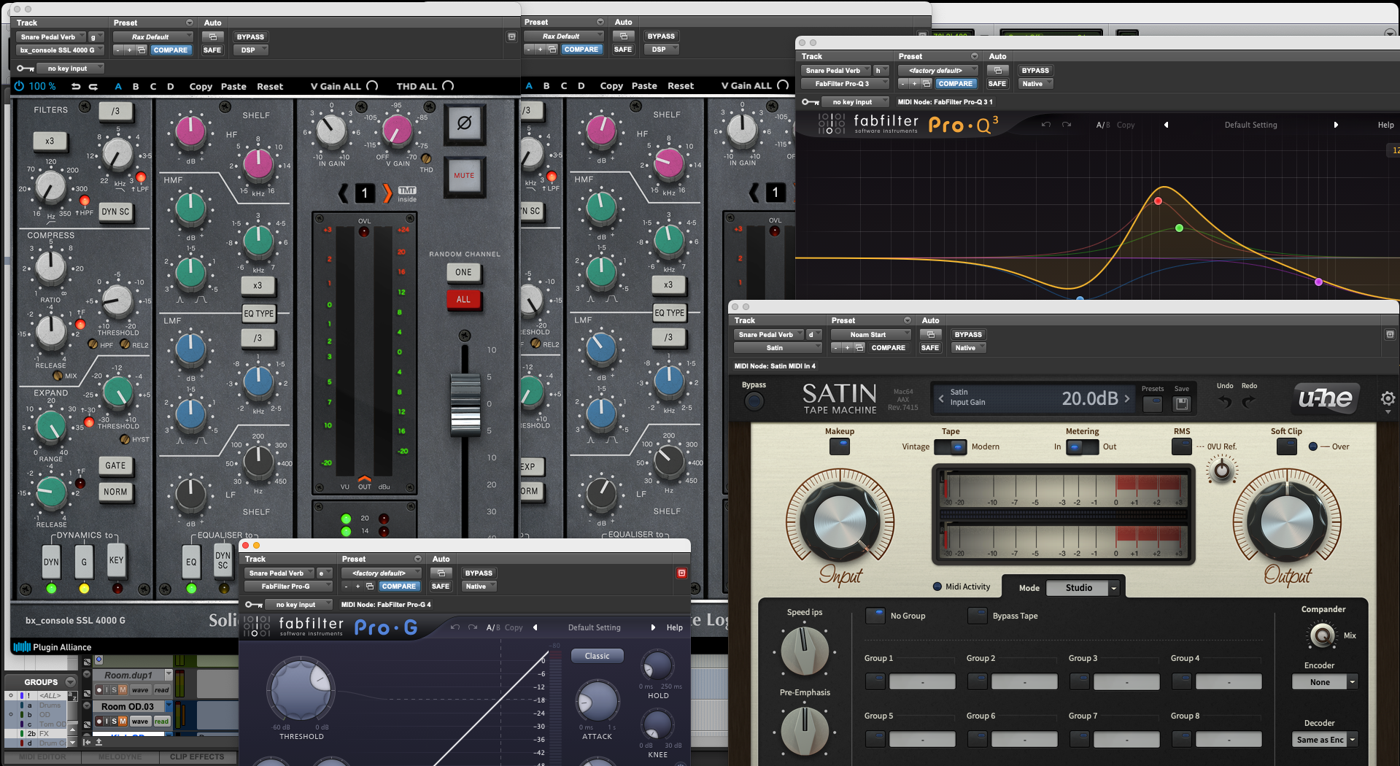This screenshot has width=1400, height=766.
Task: Click the Pro-Q 3 redo icon
Action: pos(1066,125)
